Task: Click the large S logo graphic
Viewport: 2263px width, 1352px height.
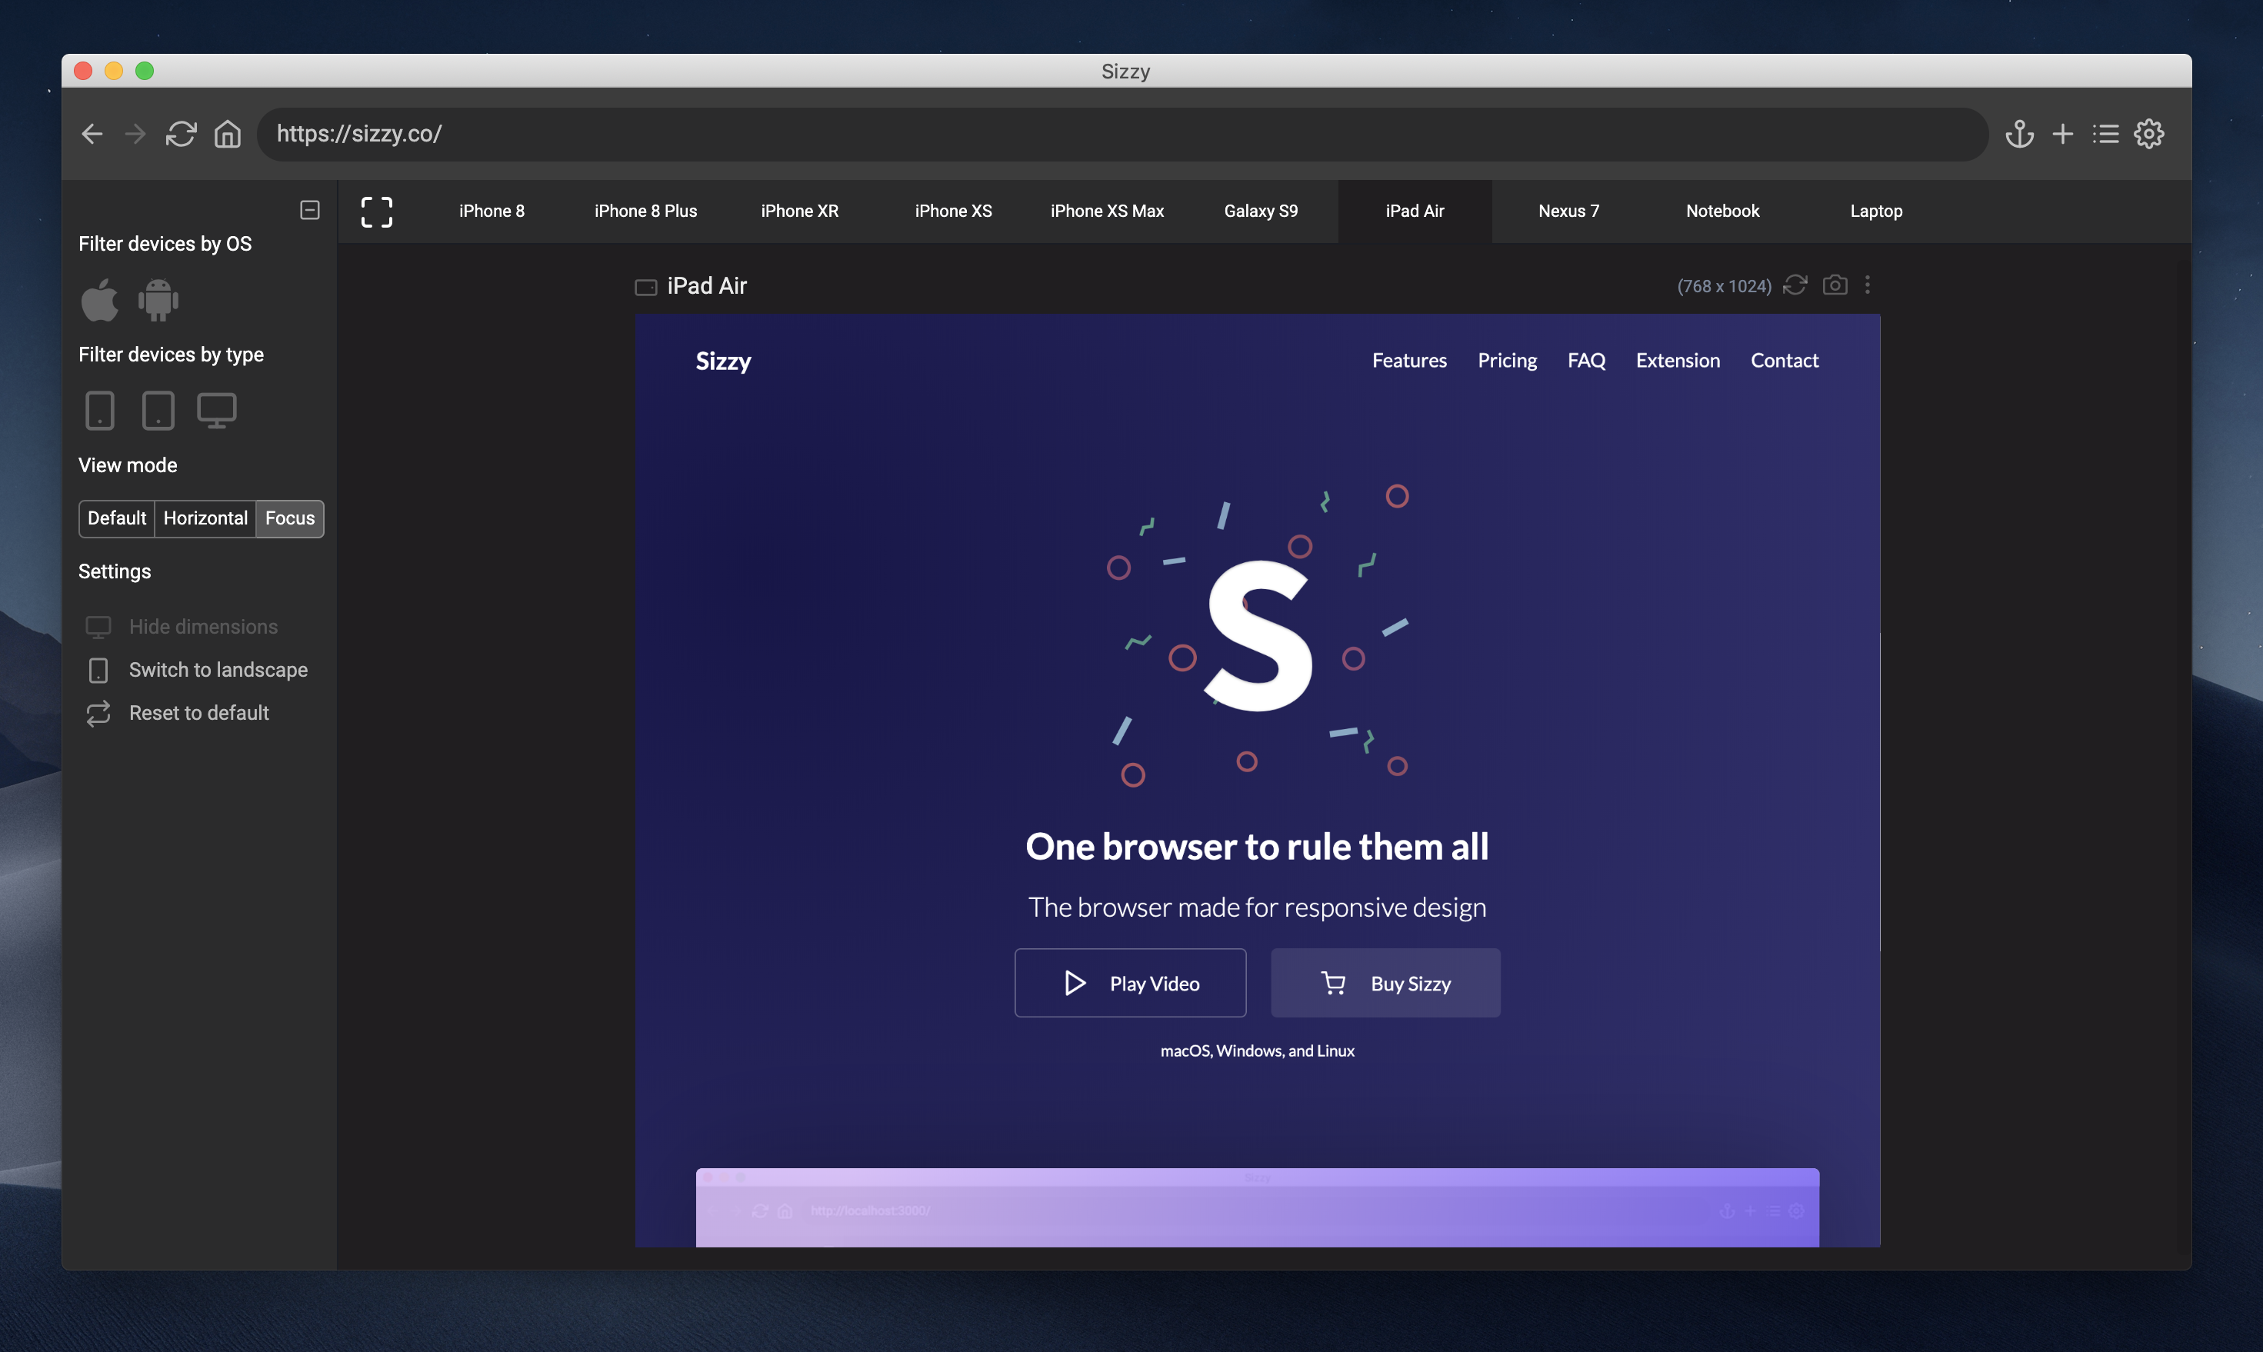Action: click(1259, 636)
